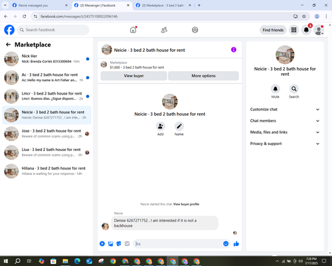Viewport: 332px width, 266px height.
Task: Expand Customize chat section
Action: (x=285, y=109)
